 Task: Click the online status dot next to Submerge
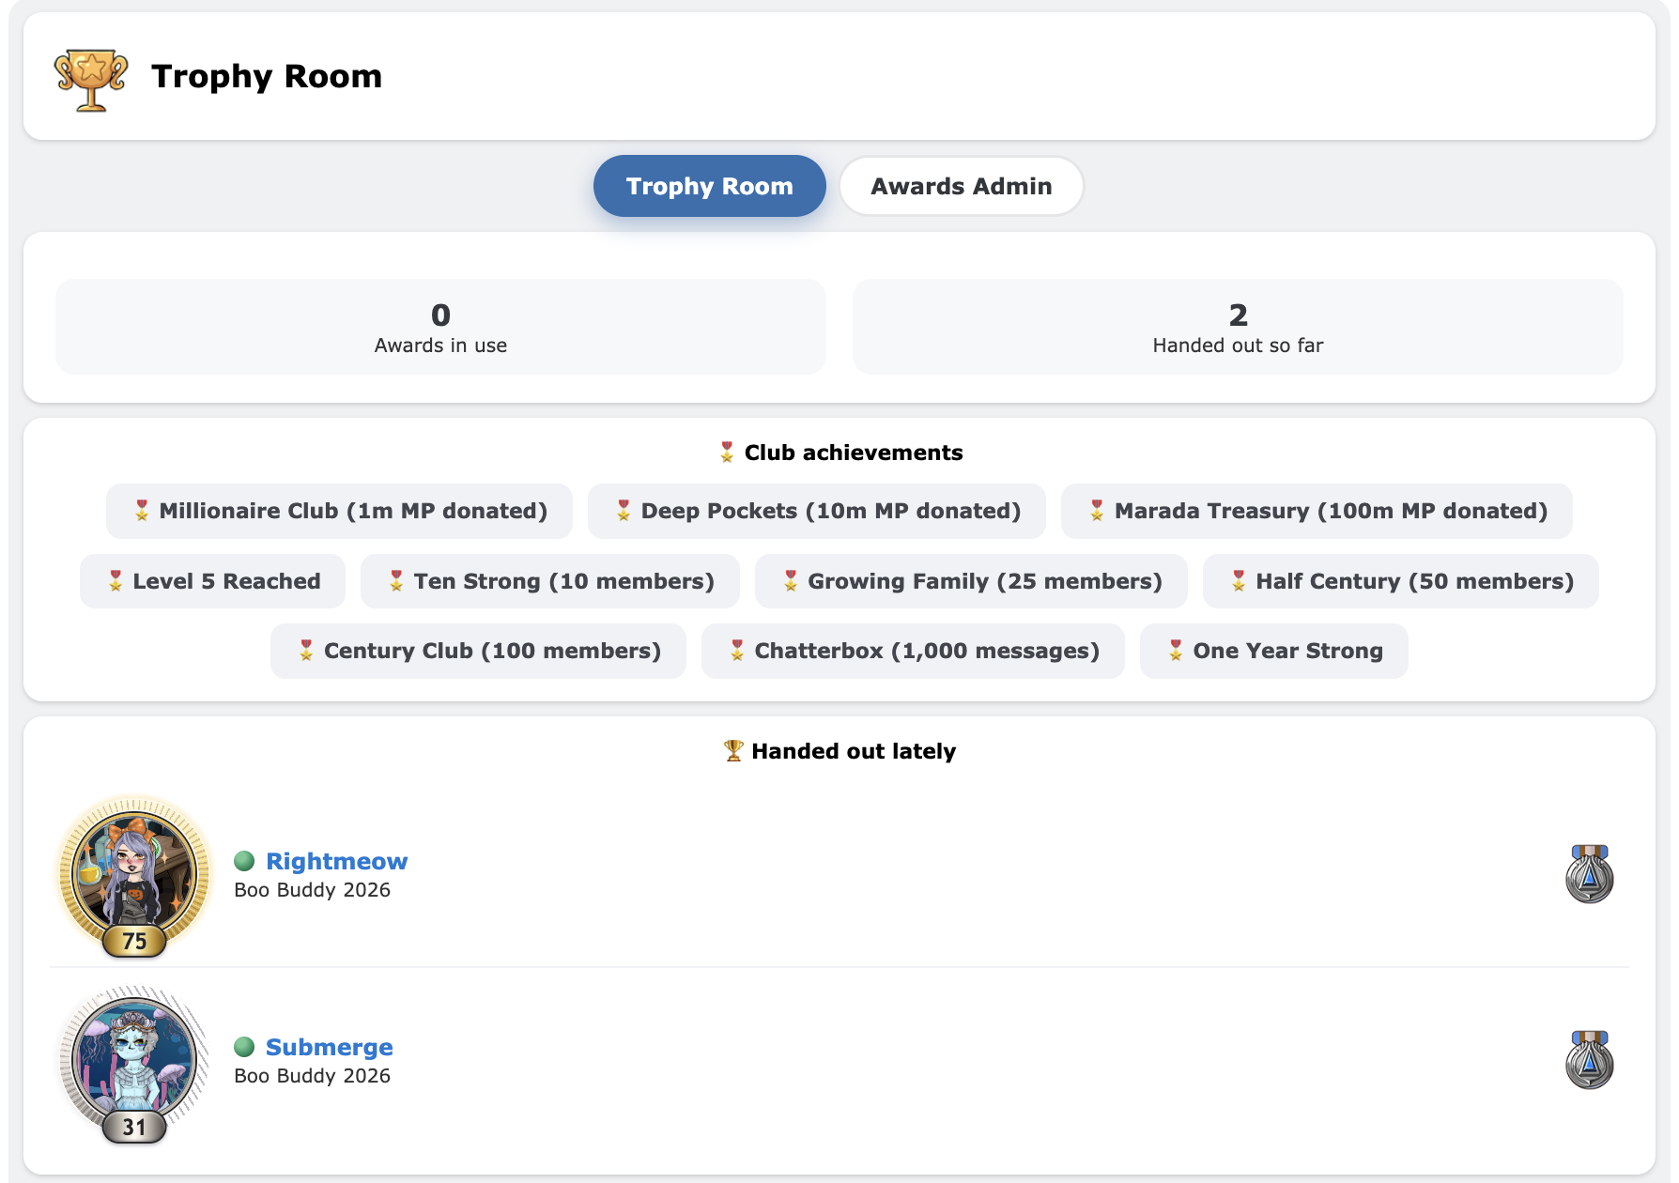[x=244, y=1047]
